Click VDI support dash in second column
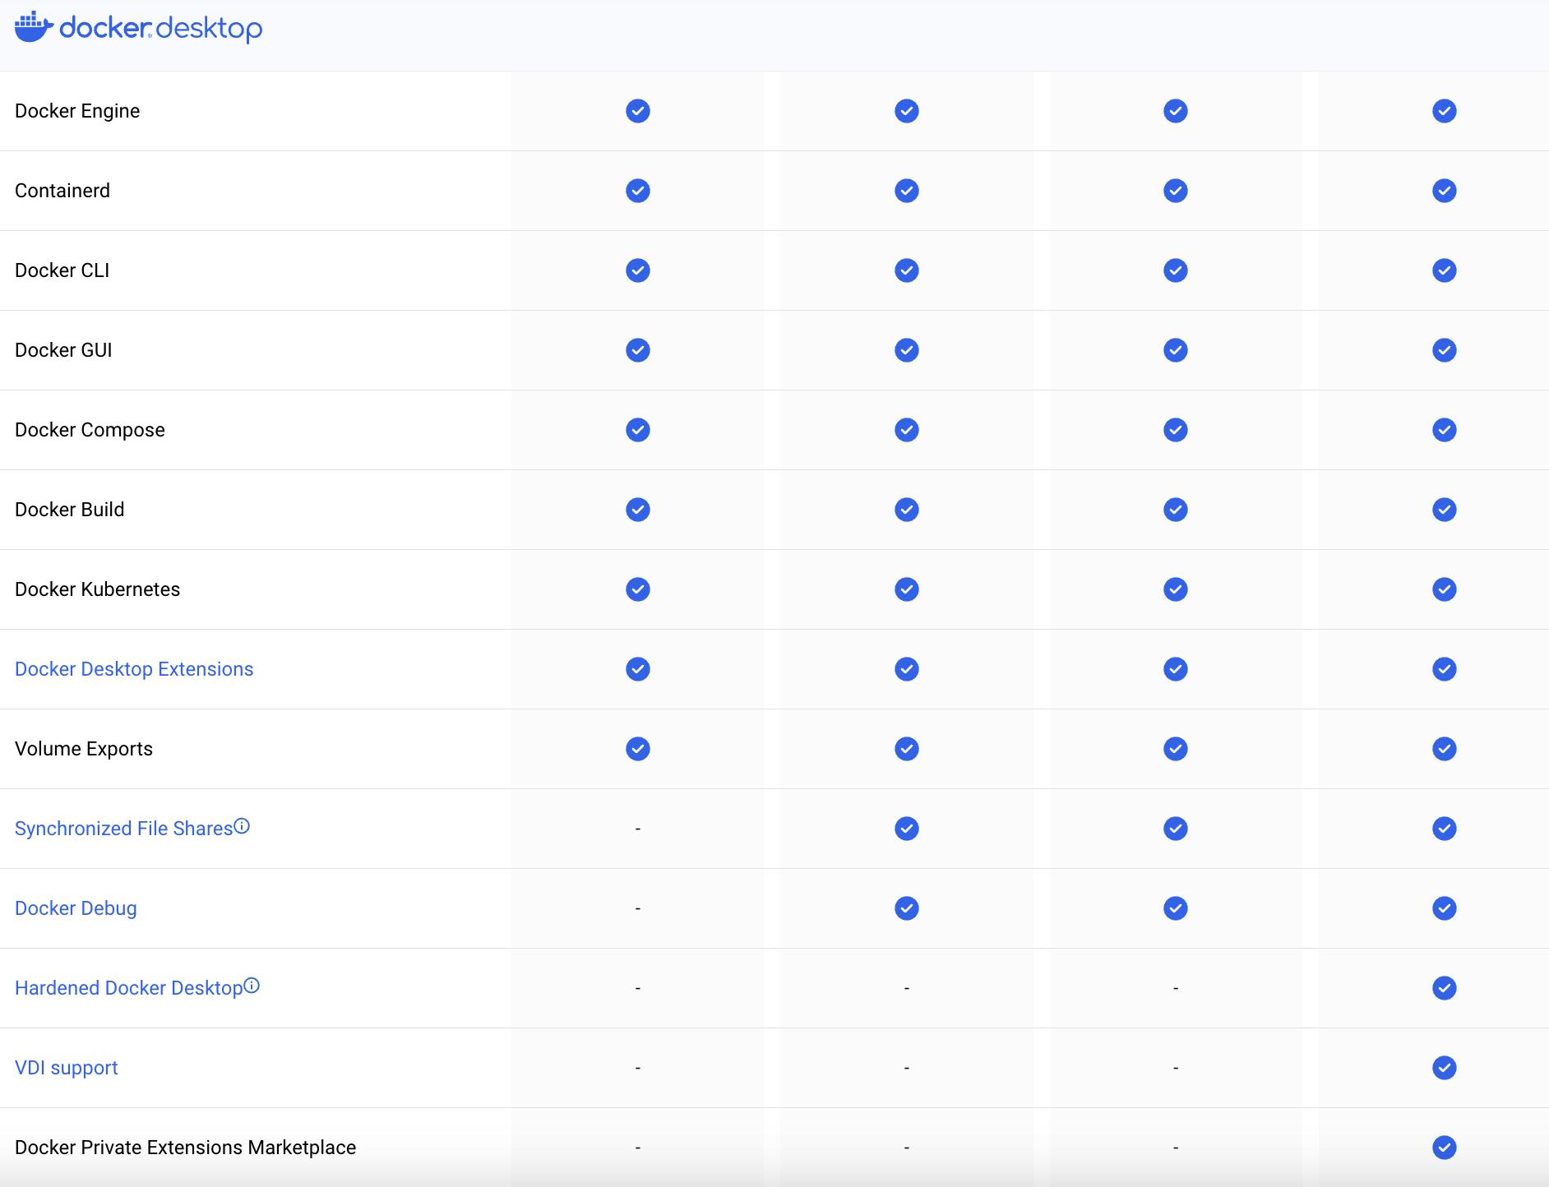 pos(907,1068)
